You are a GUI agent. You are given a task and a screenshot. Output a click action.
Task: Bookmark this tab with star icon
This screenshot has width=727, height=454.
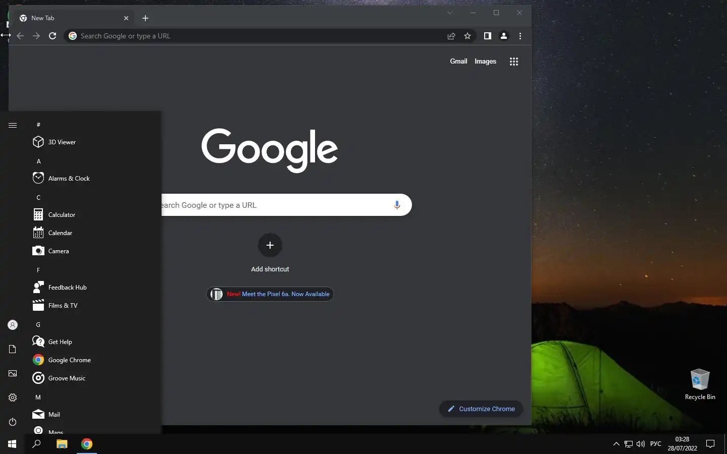pos(468,36)
